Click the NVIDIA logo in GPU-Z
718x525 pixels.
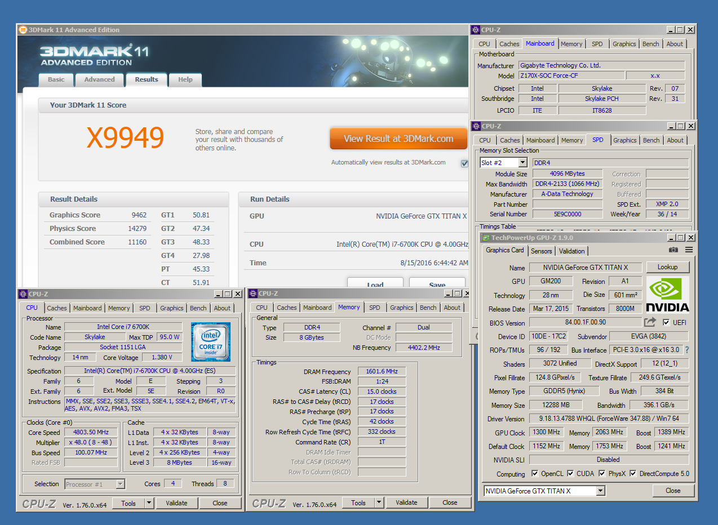click(667, 295)
